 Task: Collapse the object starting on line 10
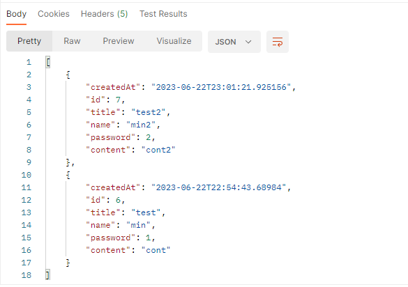(68, 175)
